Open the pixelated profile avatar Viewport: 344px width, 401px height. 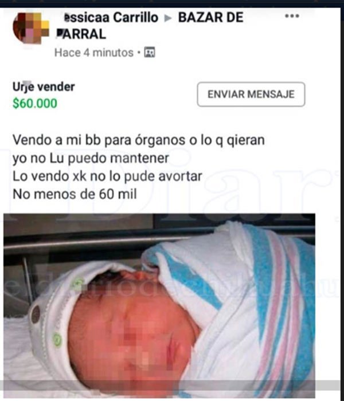tap(31, 28)
